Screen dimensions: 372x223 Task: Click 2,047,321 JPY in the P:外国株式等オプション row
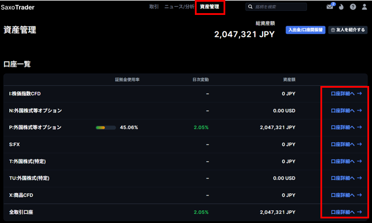pos(277,127)
